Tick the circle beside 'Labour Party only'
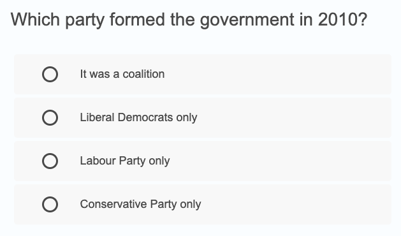Screen dimensions: 401x236 click(50, 161)
